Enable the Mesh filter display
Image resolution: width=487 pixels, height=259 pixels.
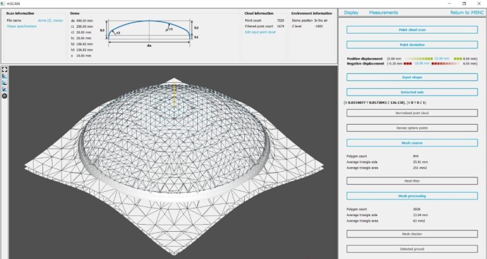[412, 181]
